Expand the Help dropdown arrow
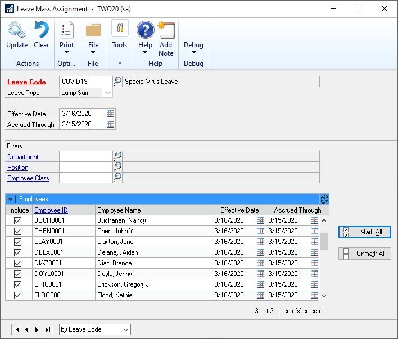The width and height of the screenshot is (398, 339). click(x=145, y=52)
